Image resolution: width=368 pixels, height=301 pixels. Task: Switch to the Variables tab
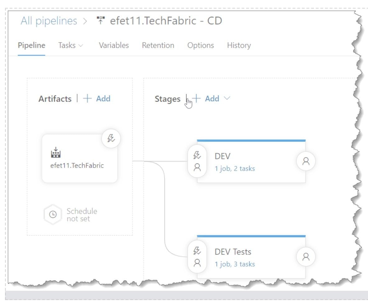[x=114, y=45]
